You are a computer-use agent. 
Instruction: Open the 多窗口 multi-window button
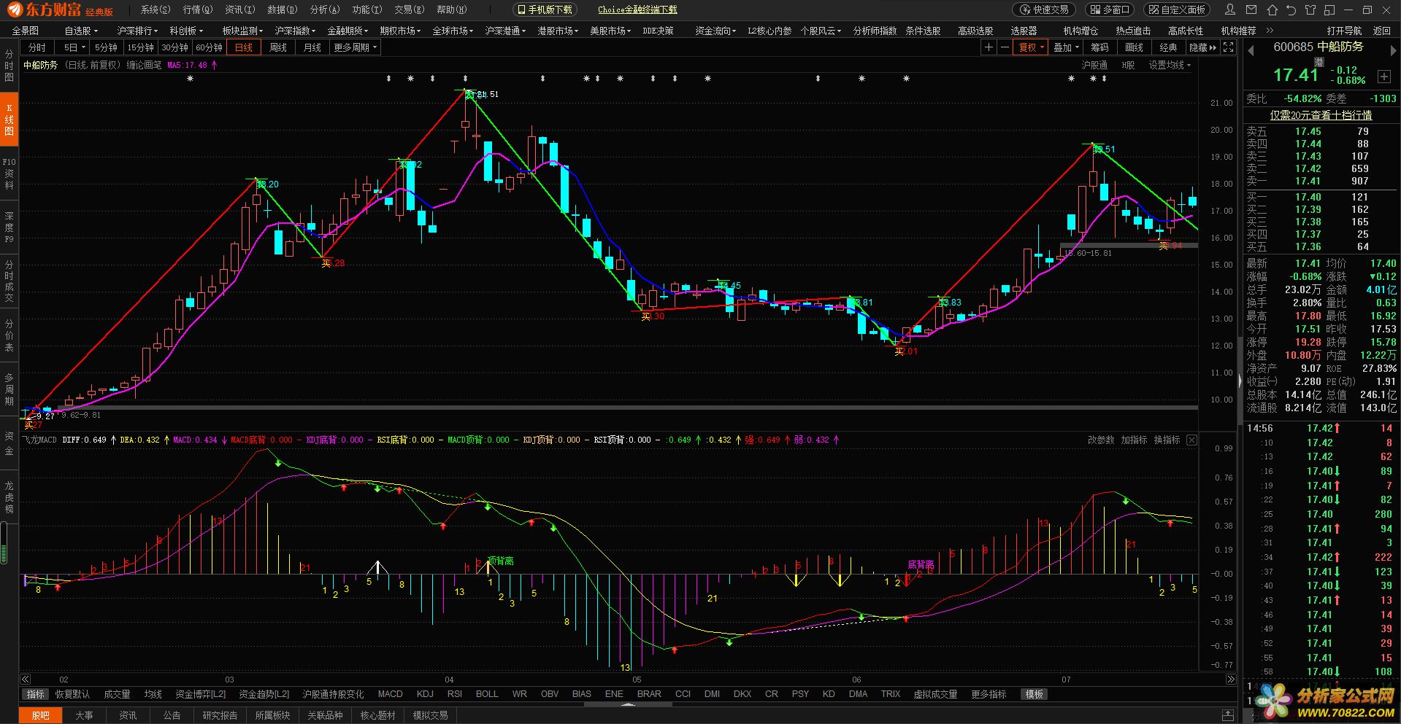tap(1110, 9)
